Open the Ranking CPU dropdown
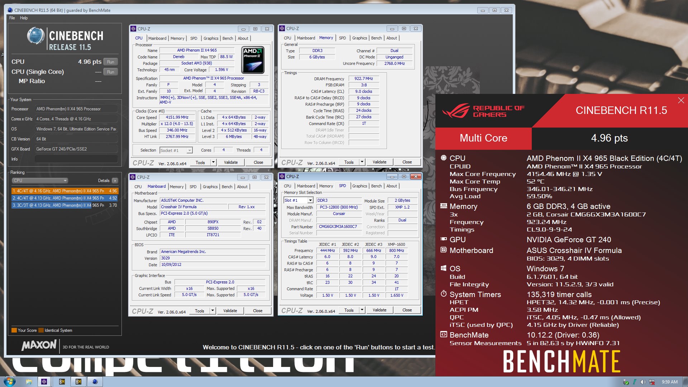The height and width of the screenshot is (387, 688). 40,181
